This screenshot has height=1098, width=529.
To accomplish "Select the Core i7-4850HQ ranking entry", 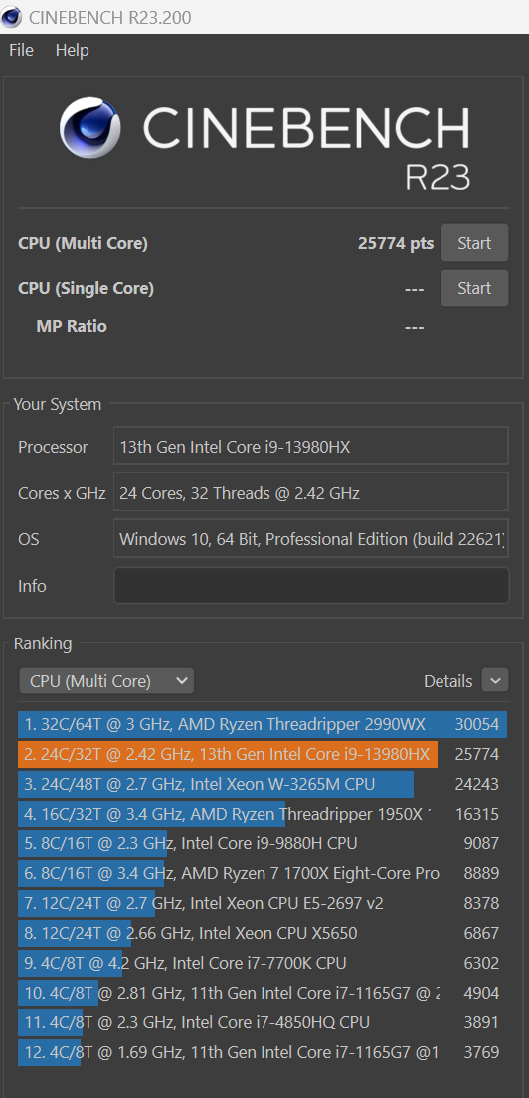I will [264, 1022].
